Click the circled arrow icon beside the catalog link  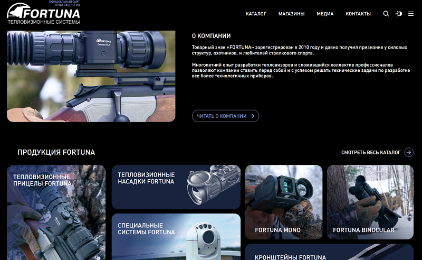pyautogui.click(x=409, y=152)
